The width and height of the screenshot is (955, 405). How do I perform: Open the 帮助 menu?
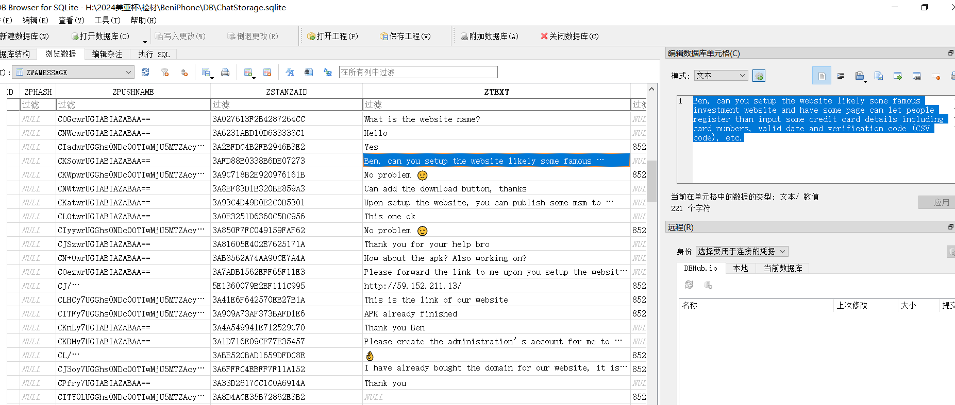tap(143, 20)
